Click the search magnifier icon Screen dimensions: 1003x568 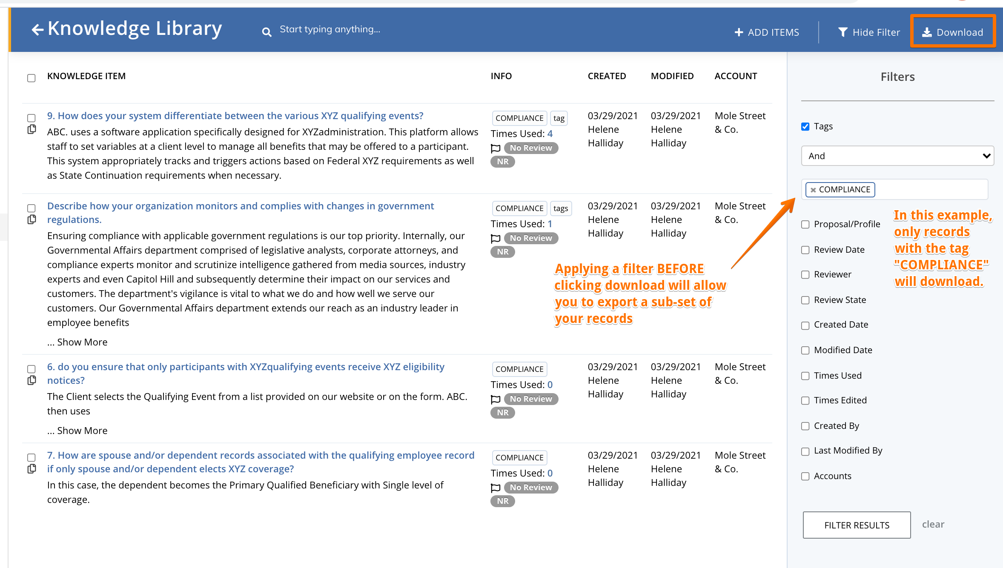point(267,32)
